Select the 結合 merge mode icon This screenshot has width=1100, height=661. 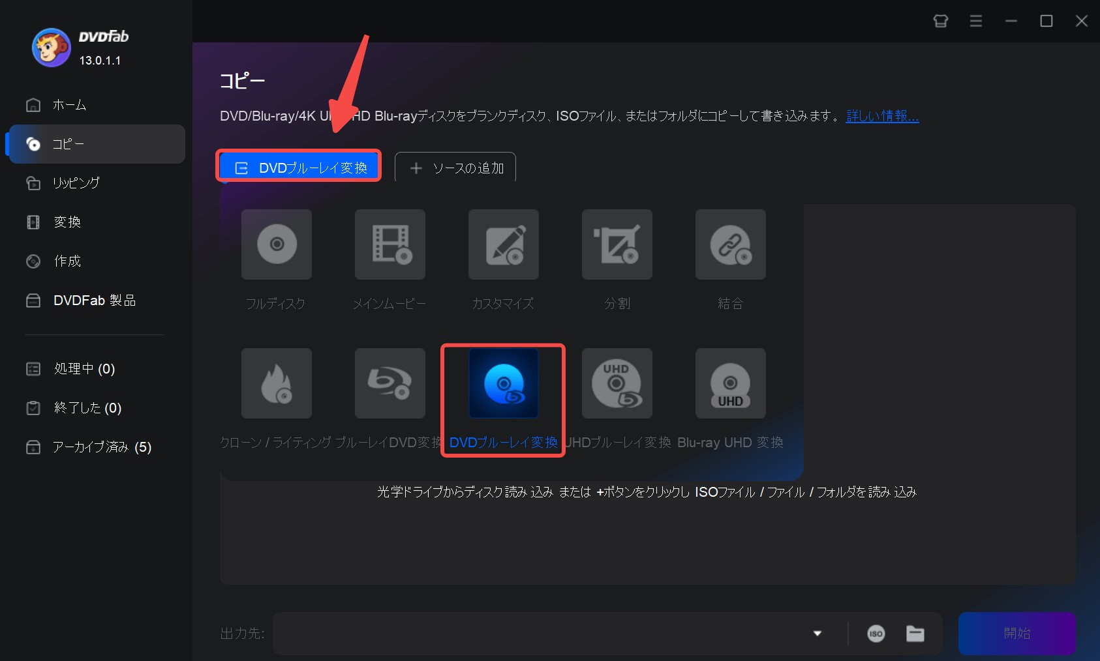pos(731,244)
